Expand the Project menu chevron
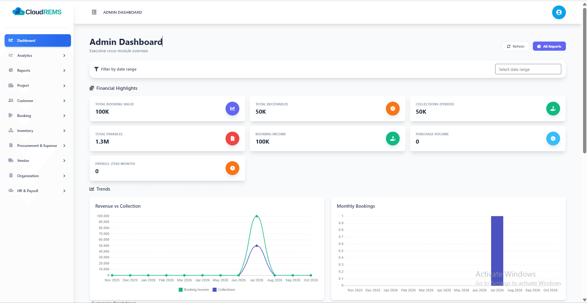Screen dimensions: 587x303 (64, 86)
